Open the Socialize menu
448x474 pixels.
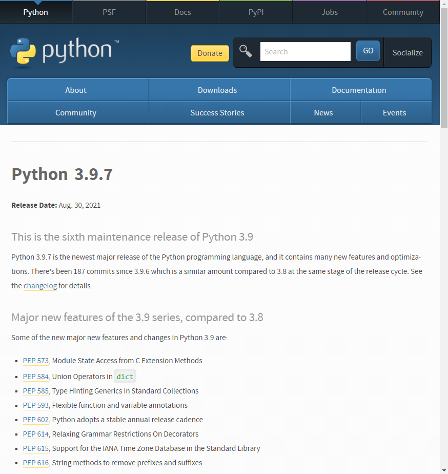408,53
